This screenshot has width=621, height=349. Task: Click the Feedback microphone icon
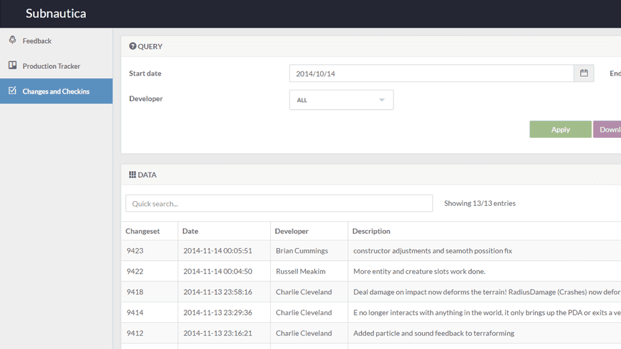13,40
